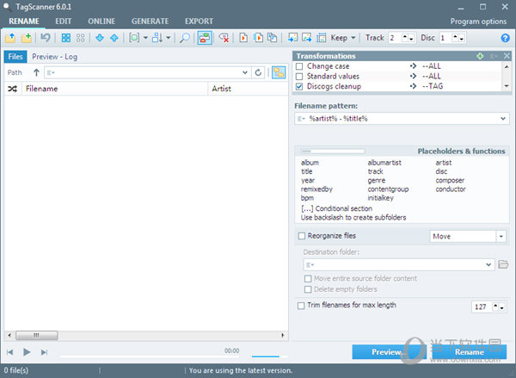
Task: Go up one folder with Path arrow
Action: (x=36, y=72)
